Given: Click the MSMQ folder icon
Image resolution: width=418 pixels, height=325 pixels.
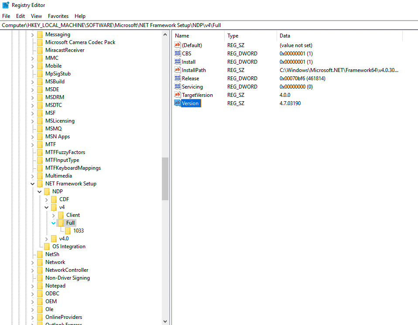Looking at the screenshot, I should pos(40,129).
